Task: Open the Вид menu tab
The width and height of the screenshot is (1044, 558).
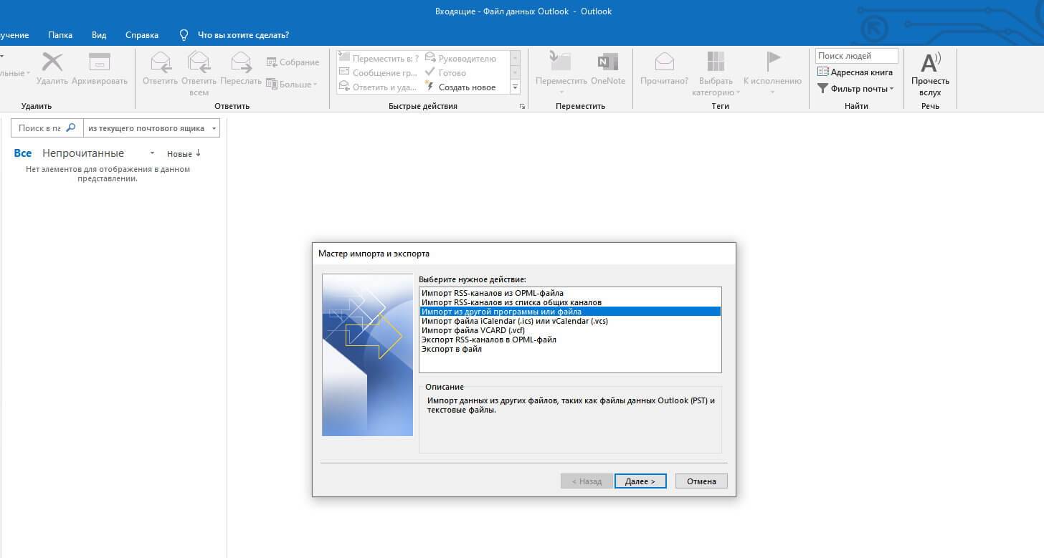Action: (x=99, y=35)
